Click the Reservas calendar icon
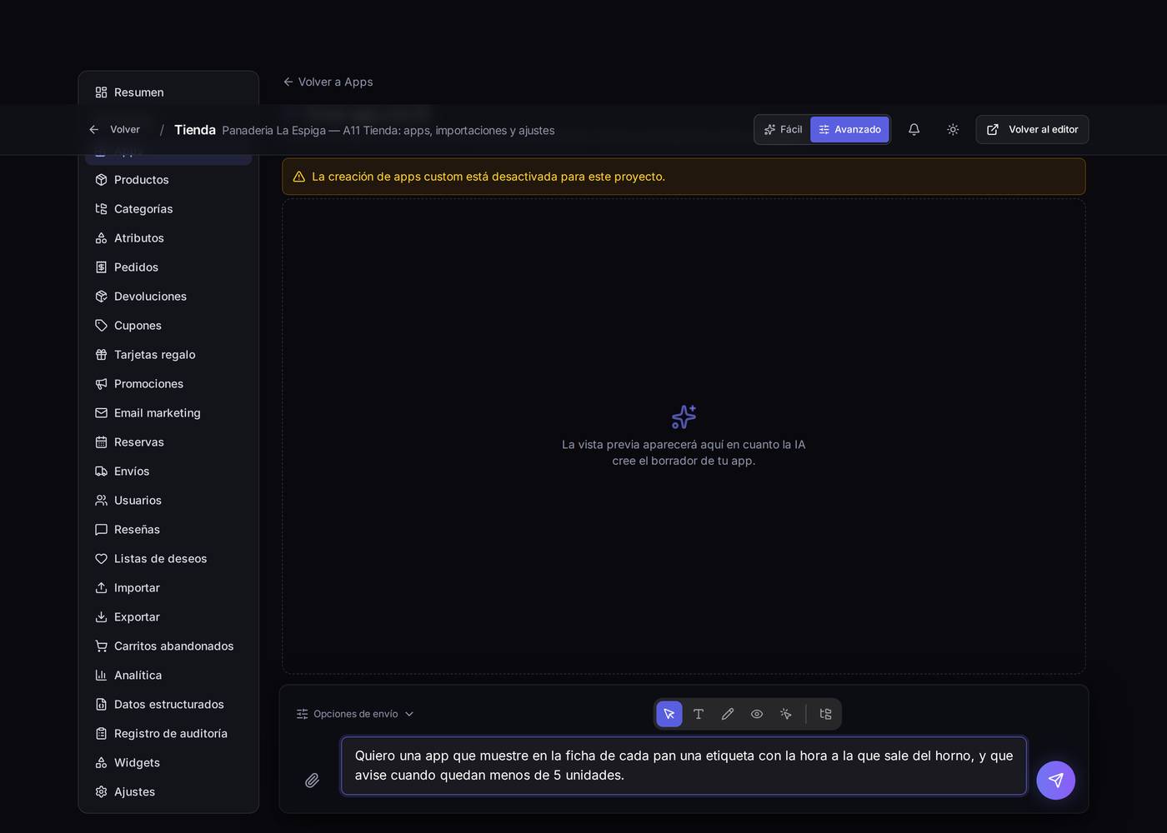The width and height of the screenshot is (1167, 833). (101, 442)
